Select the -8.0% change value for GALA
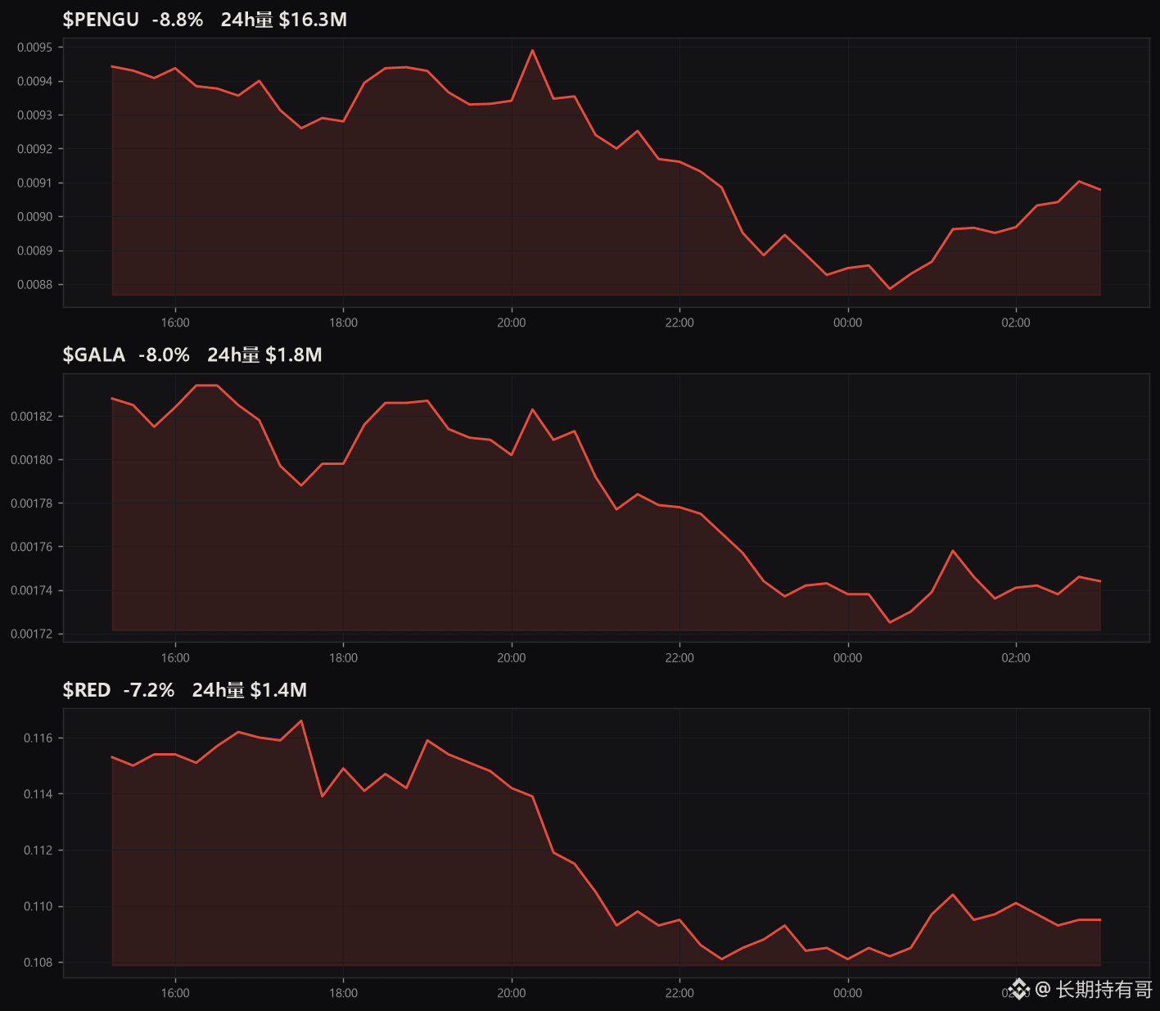Image resolution: width=1160 pixels, height=1011 pixels. click(165, 354)
